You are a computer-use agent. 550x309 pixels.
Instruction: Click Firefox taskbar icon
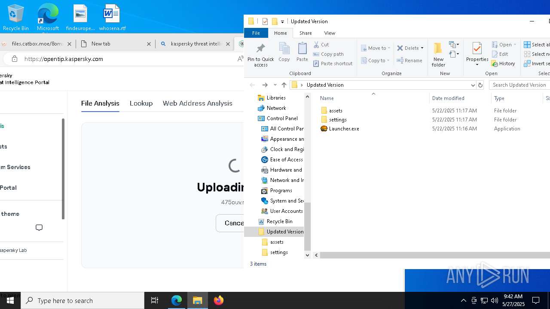pyautogui.click(x=219, y=300)
